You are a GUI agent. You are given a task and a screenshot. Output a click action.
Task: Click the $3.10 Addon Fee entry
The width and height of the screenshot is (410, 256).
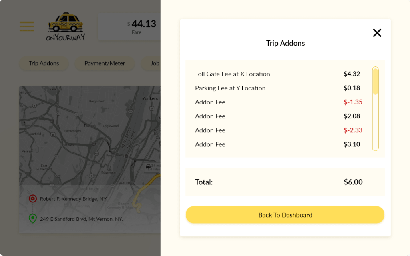279,144
